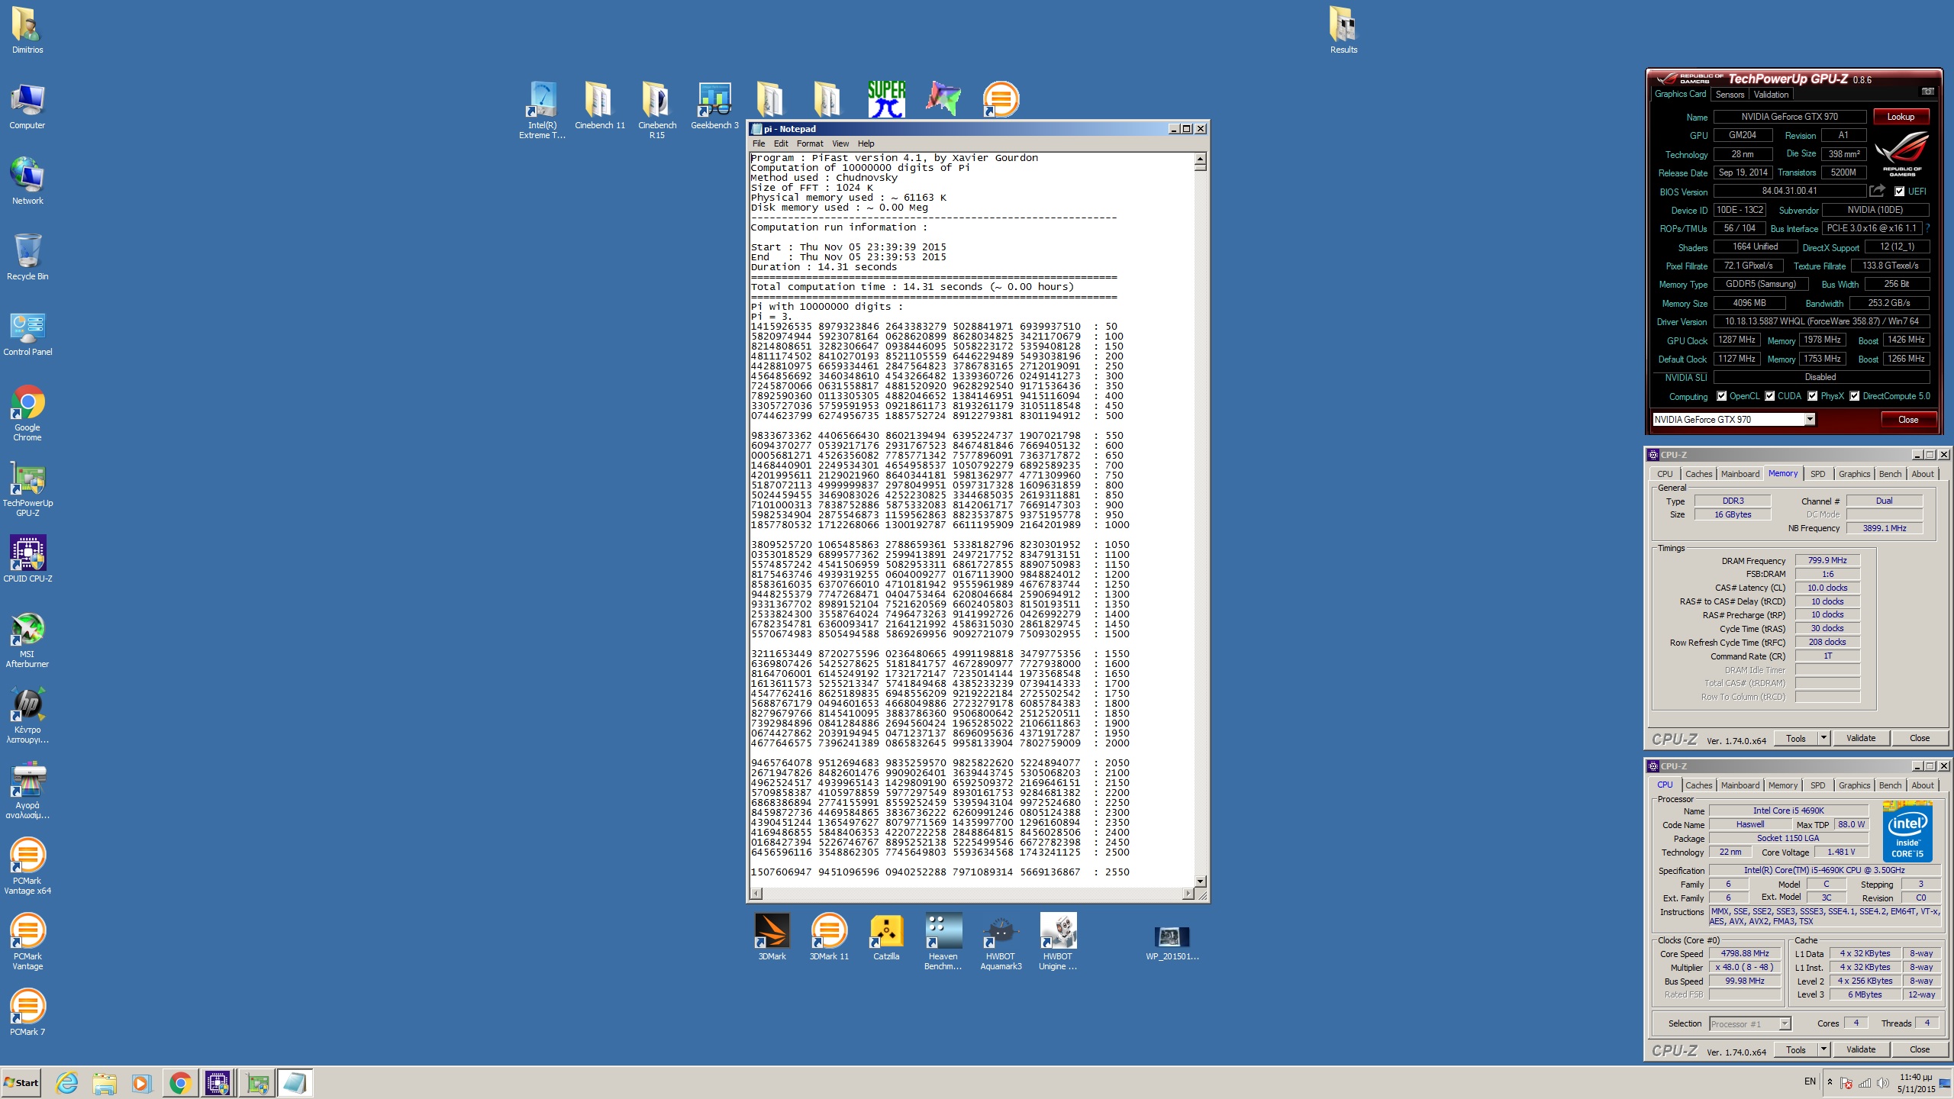This screenshot has height=1099, width=1954.
Task: Switch to CPU-Z via taskbar button
Action: click(218, 1082)
